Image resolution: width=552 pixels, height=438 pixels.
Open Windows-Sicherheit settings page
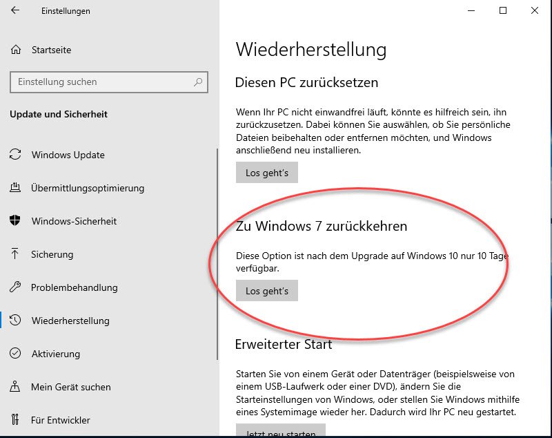pos(74,221)
